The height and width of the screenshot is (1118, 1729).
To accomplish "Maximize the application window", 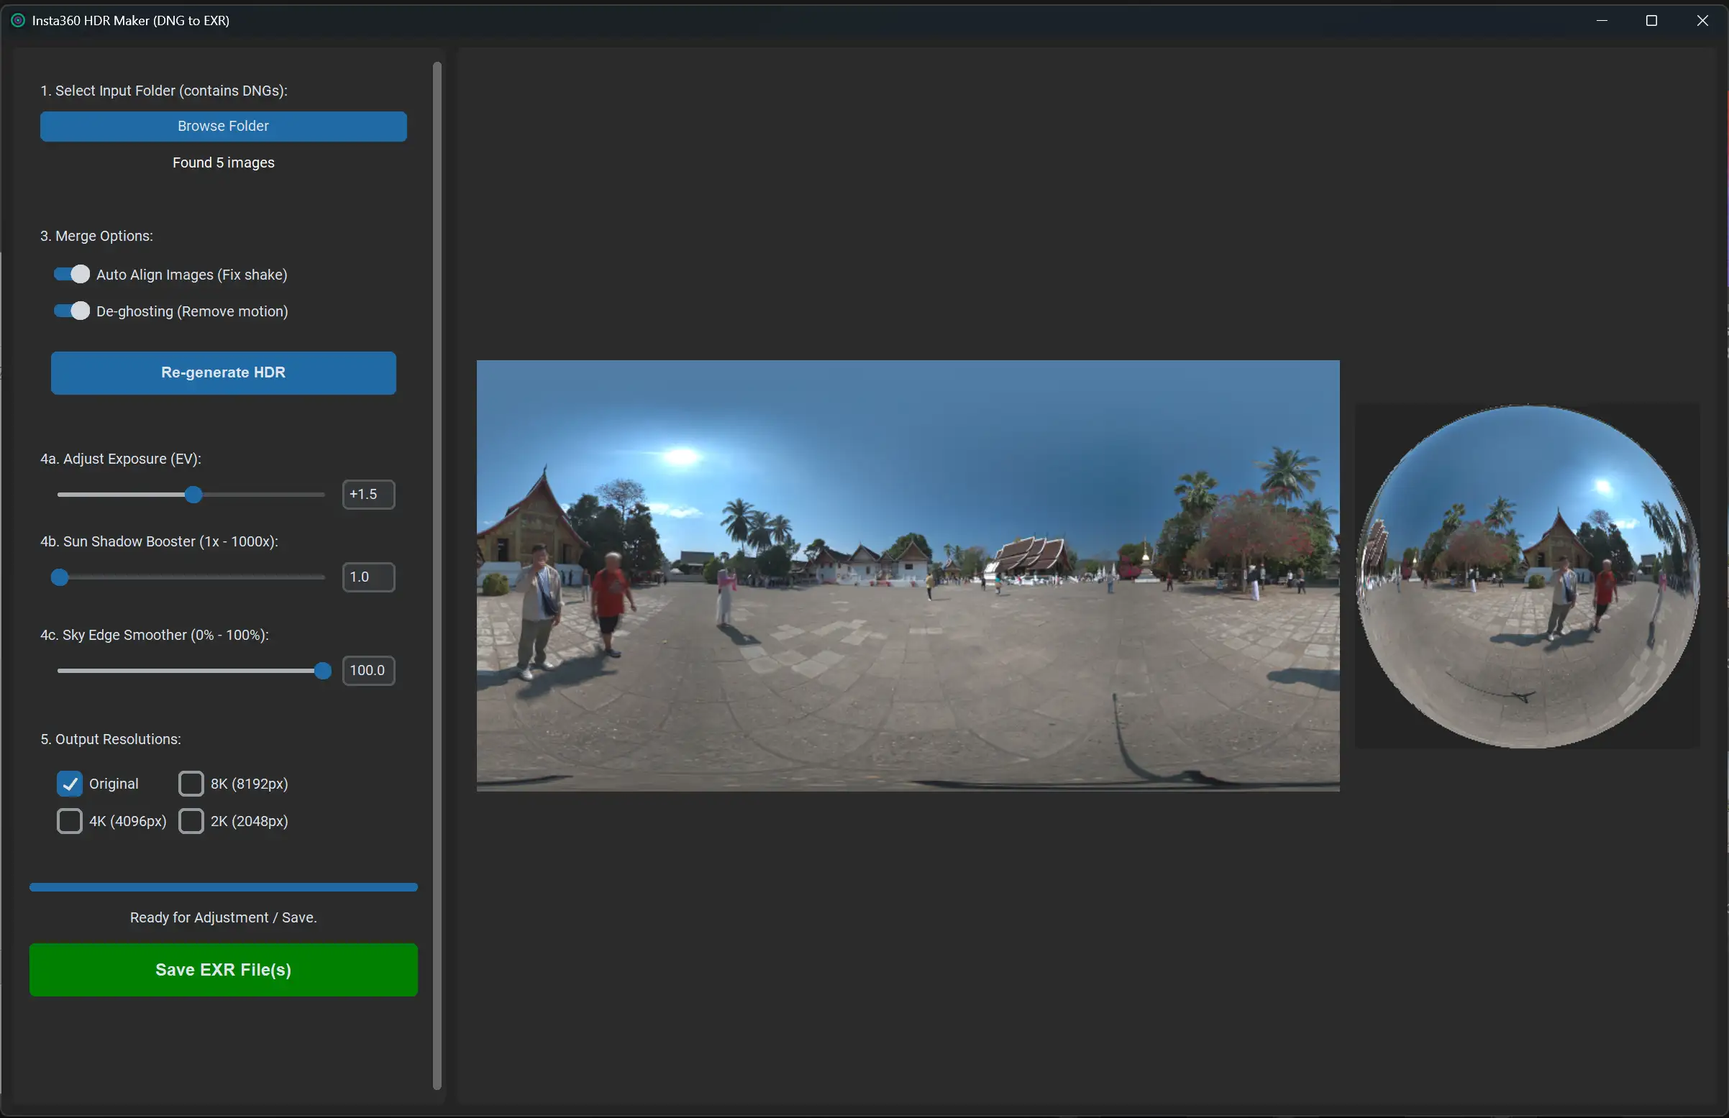I will [1651, 20].
